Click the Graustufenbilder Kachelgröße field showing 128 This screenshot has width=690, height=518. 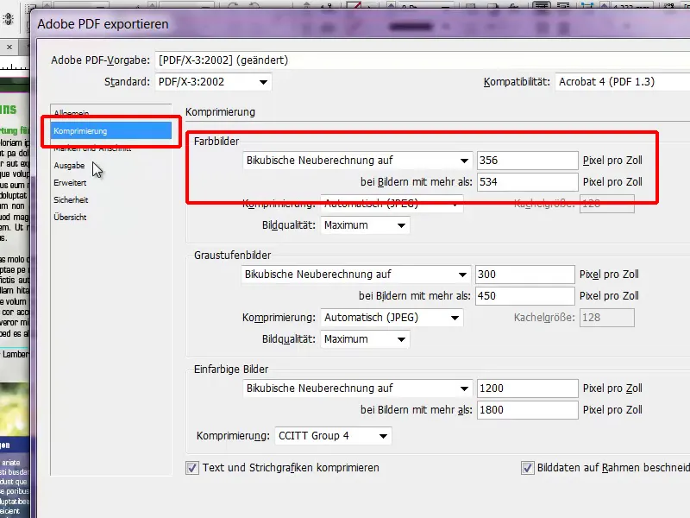pos(607,318)
